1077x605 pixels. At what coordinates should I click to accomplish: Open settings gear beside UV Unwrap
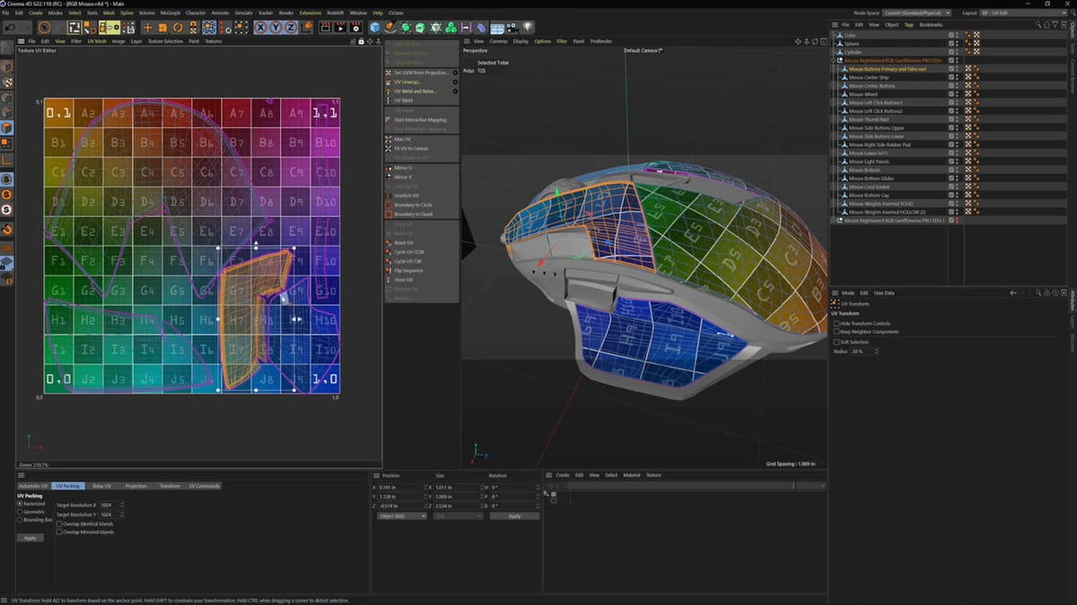[455, 82]
